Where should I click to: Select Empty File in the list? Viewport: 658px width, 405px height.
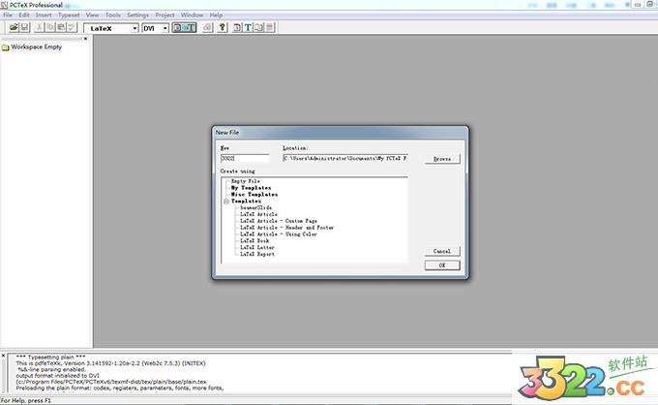(x=246, y=181)
